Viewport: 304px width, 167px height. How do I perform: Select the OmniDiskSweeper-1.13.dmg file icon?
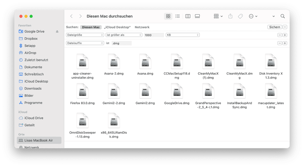point(82,120)
